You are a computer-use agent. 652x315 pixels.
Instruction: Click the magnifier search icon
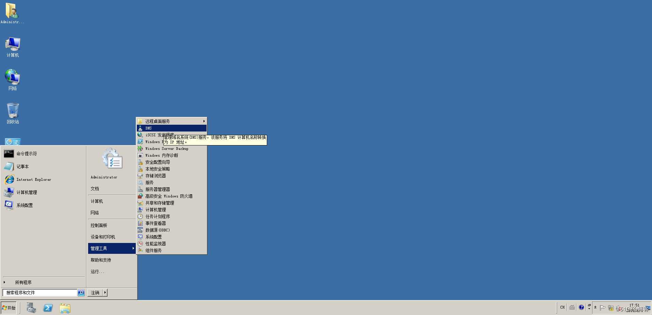(x=81, y=293)
